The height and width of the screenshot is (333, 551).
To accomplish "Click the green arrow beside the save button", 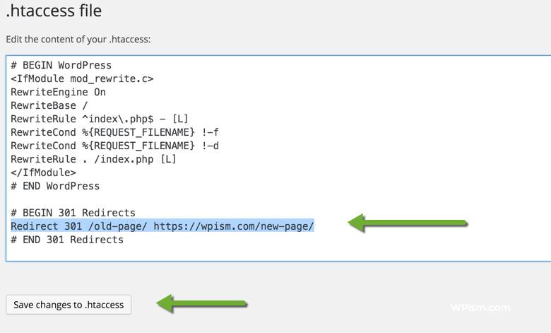I will [x=202, y=304].
